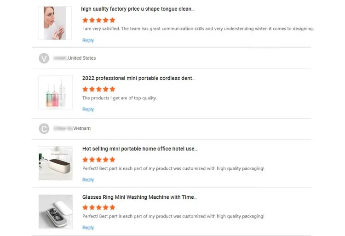Open the cordless dental irrigator thumbnail
Screen dimensions: 345x236
click(x=55, y=92)
